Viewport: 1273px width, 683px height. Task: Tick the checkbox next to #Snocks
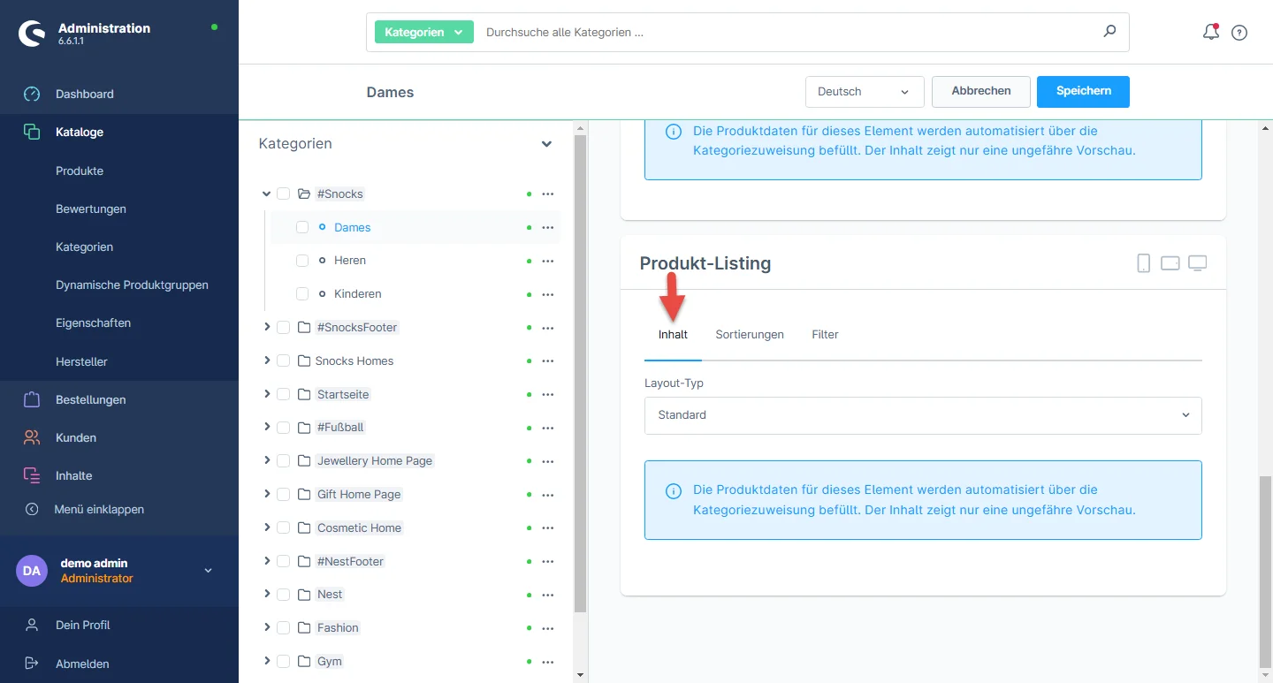click(283, 194)
